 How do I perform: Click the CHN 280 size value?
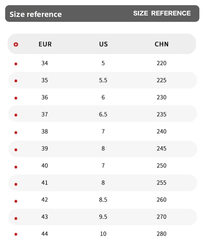pyautogui.click(x=162, y=234)
